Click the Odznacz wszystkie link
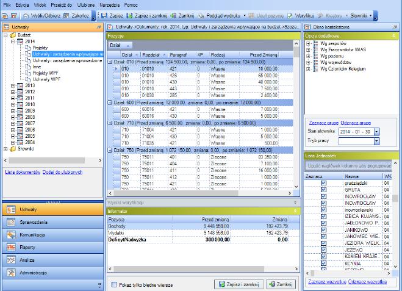Image resolution: width=402 pixels, height=291 pixels. click(367, 281)
